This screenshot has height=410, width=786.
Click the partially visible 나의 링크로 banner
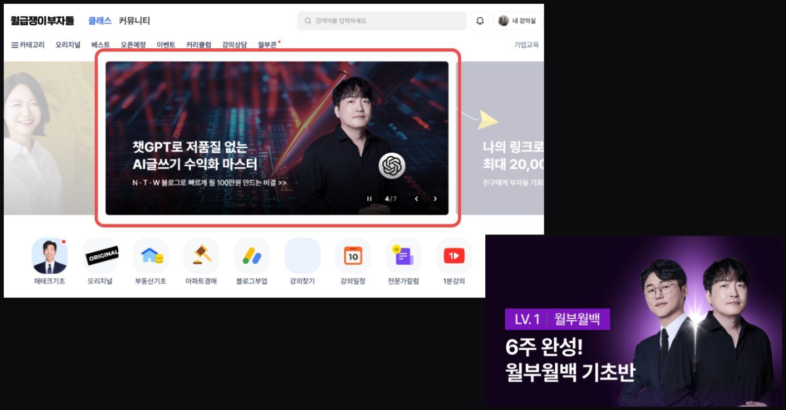(x=500, y=138)
